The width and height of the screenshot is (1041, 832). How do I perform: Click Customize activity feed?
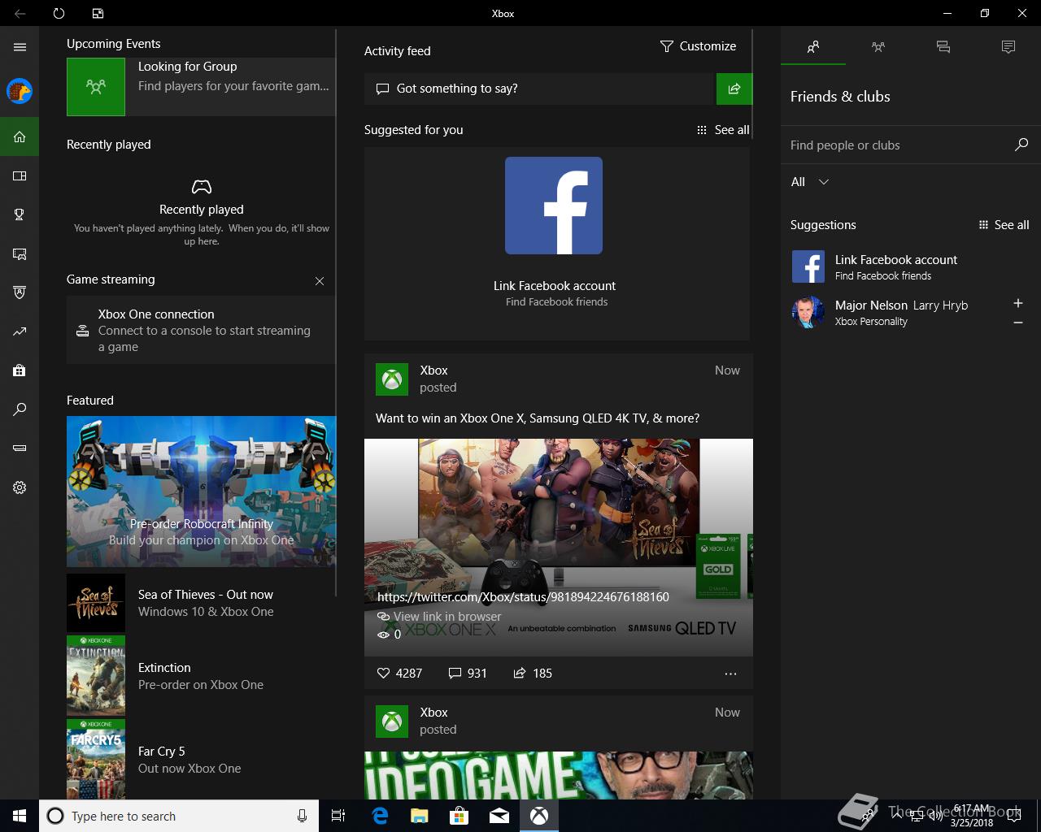[x=698, y=46]
